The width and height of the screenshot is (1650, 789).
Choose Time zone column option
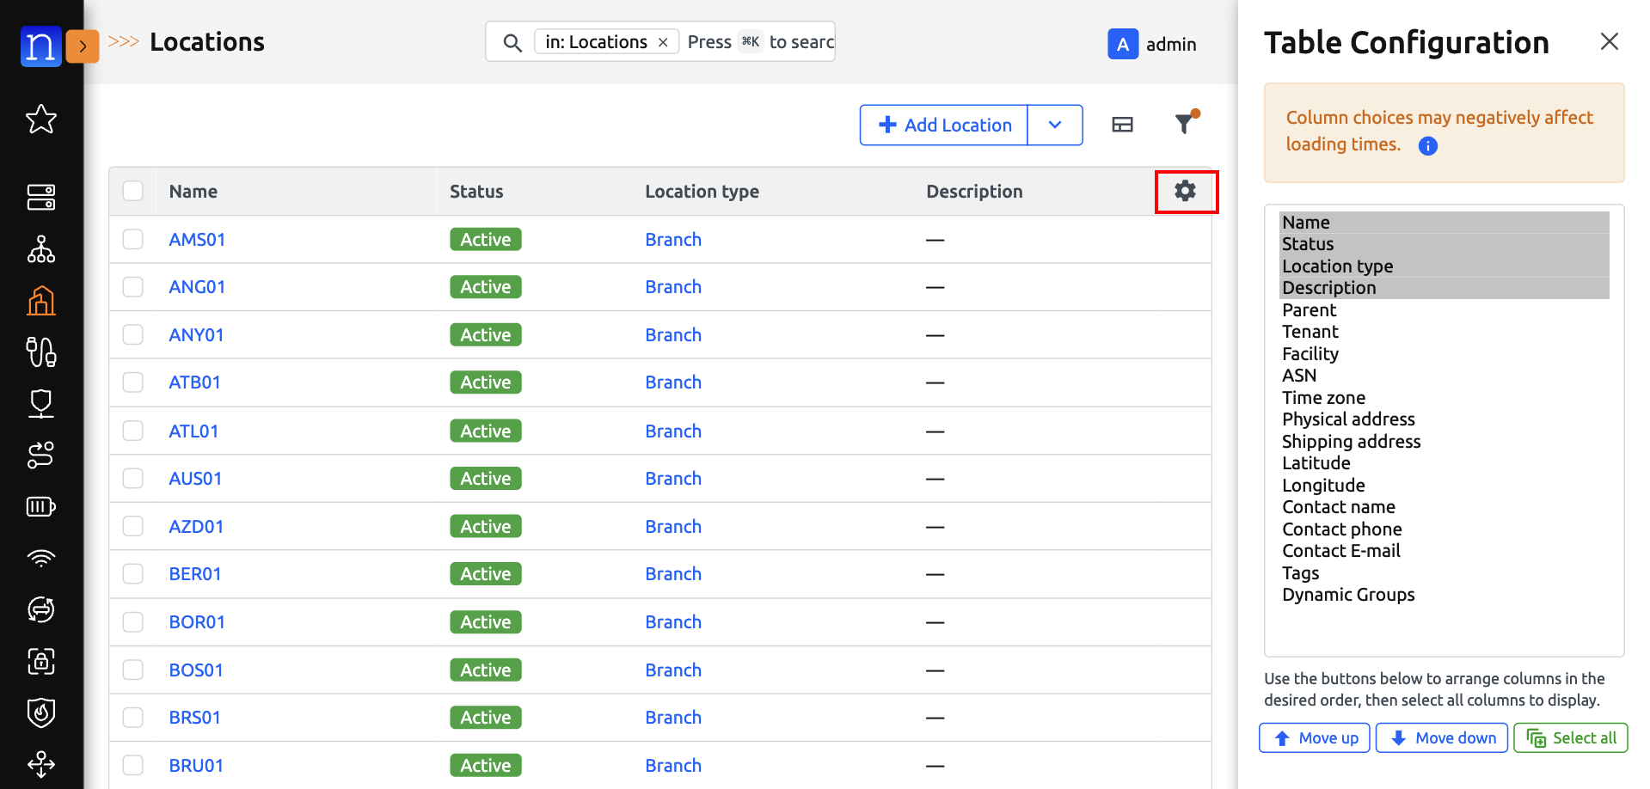1323,398
